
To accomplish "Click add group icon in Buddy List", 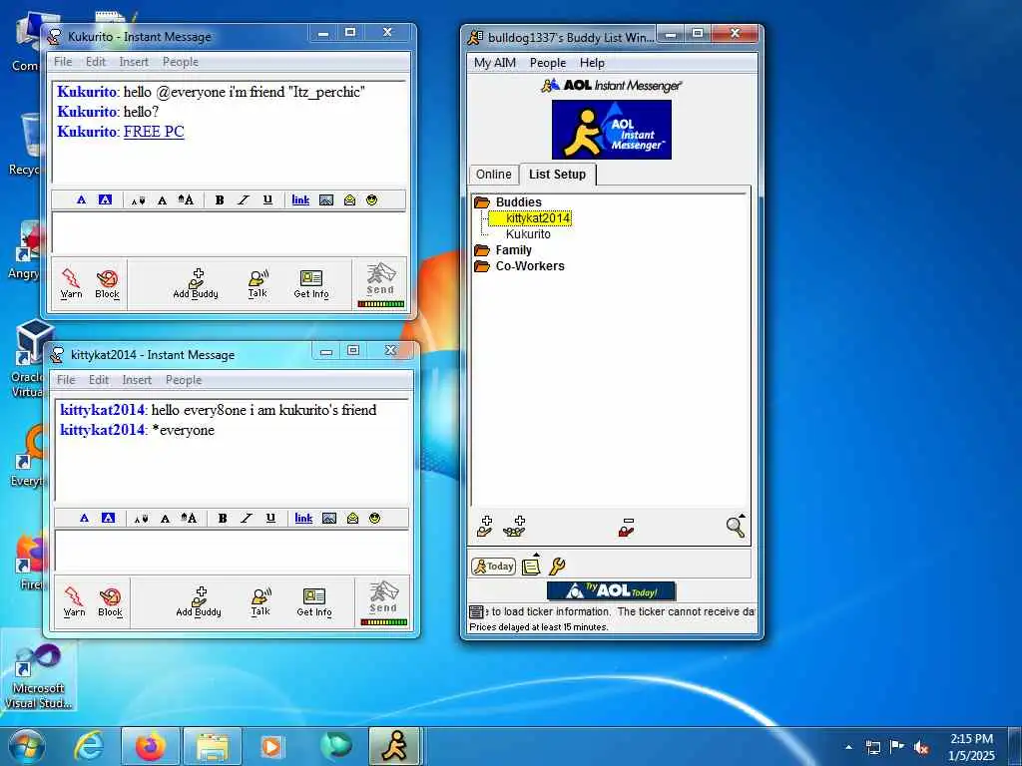I will click(514, 527).
